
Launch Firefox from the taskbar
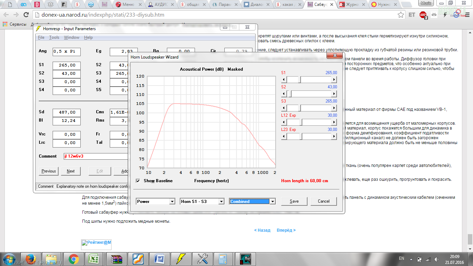tap(31, 258)
